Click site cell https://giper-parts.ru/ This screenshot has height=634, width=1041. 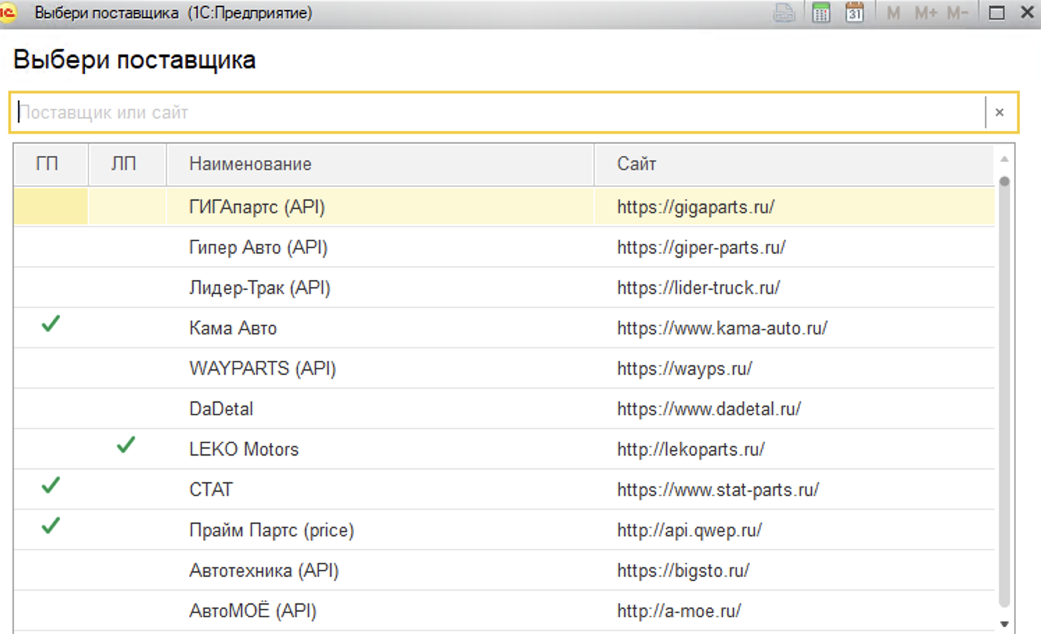click(x=701, y=247)
